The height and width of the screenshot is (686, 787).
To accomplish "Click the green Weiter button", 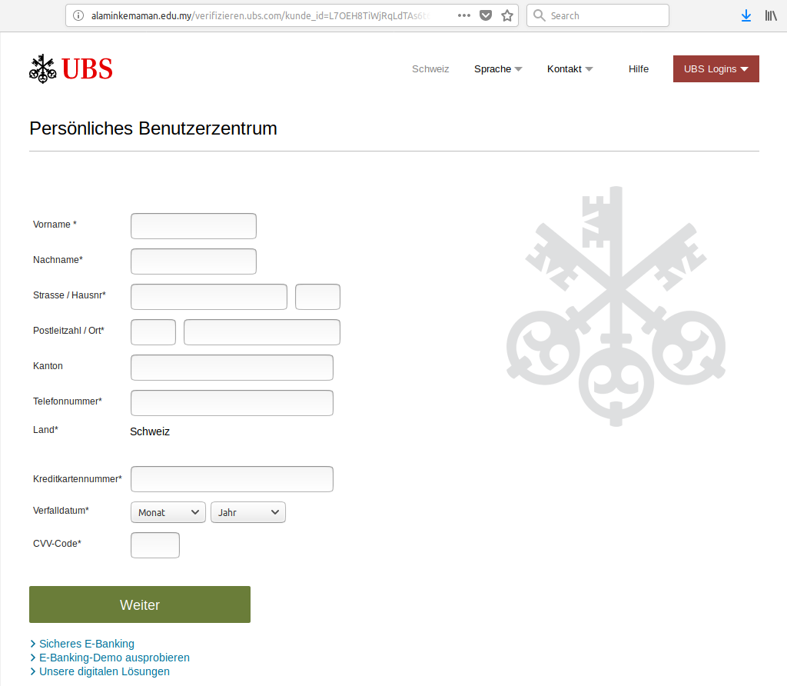I will 140,604.
